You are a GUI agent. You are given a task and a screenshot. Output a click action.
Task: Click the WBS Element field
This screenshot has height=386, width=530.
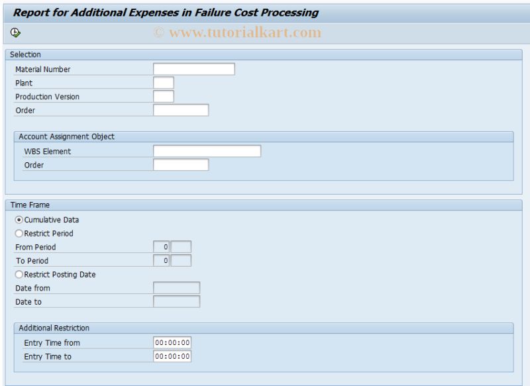click(x=207, y=151)
